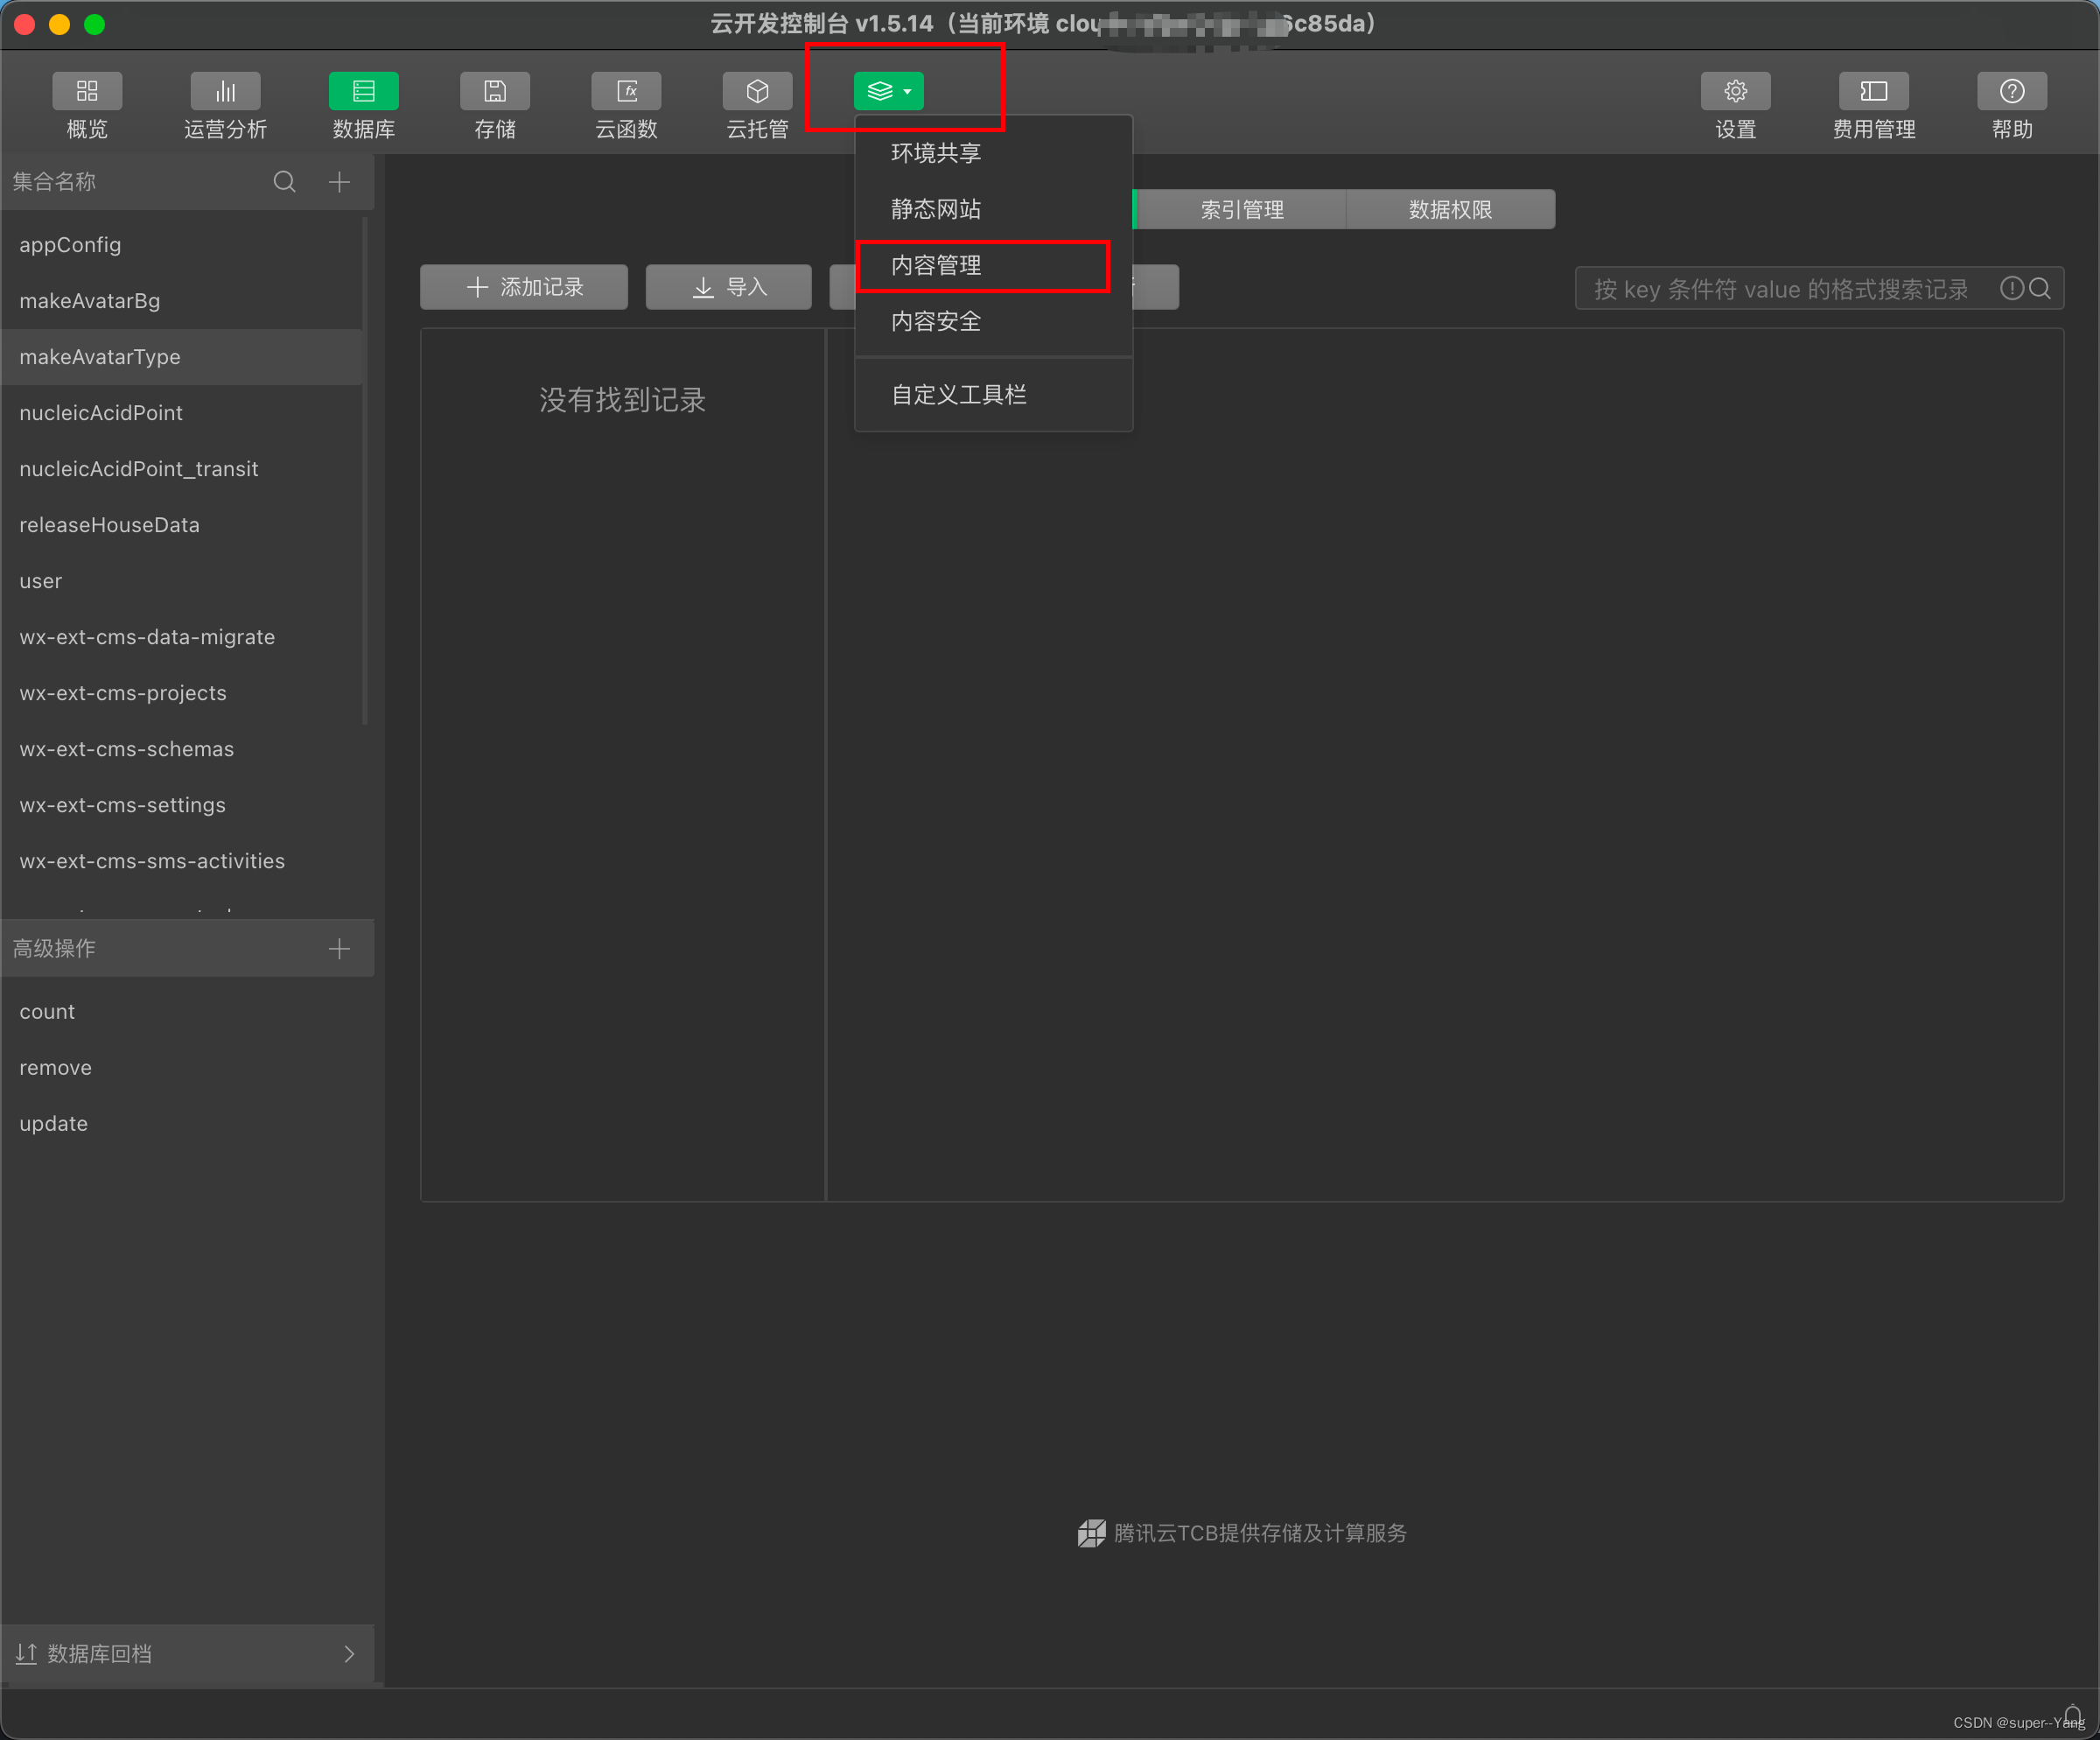The height and width of the screenshot is (1740, 2100).
Task: Open the 帮助 help icon
Action: [x=2011, y=91]
